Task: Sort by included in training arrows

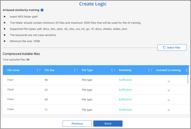Action: [x=186, y=70]
